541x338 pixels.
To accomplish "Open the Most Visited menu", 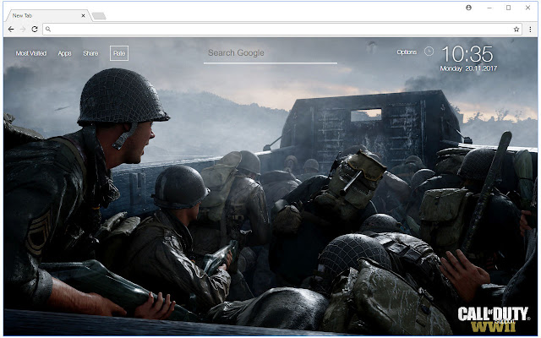I will (31, 53).
